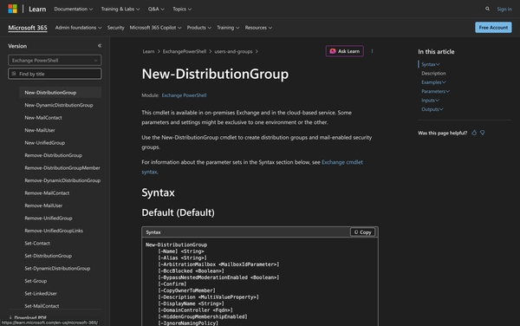Open Set-Group in the sidebar
520x326 pixels.
tap(36, 281)
